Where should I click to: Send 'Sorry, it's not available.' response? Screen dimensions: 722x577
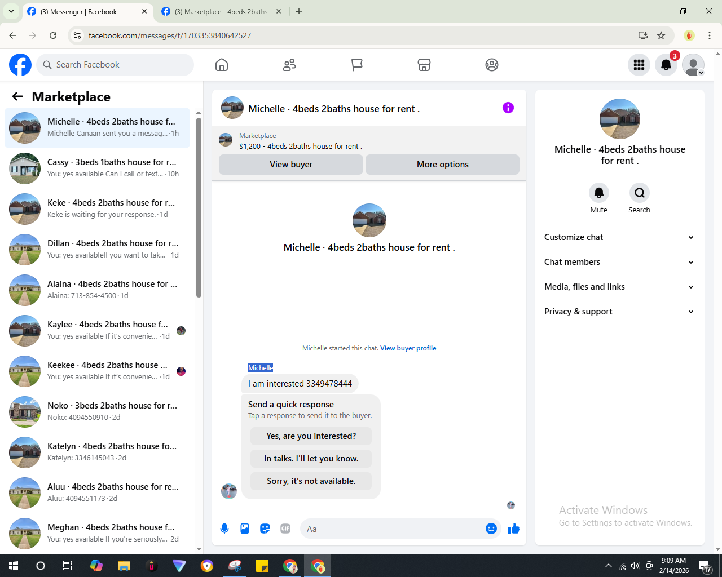click(311, 481)
